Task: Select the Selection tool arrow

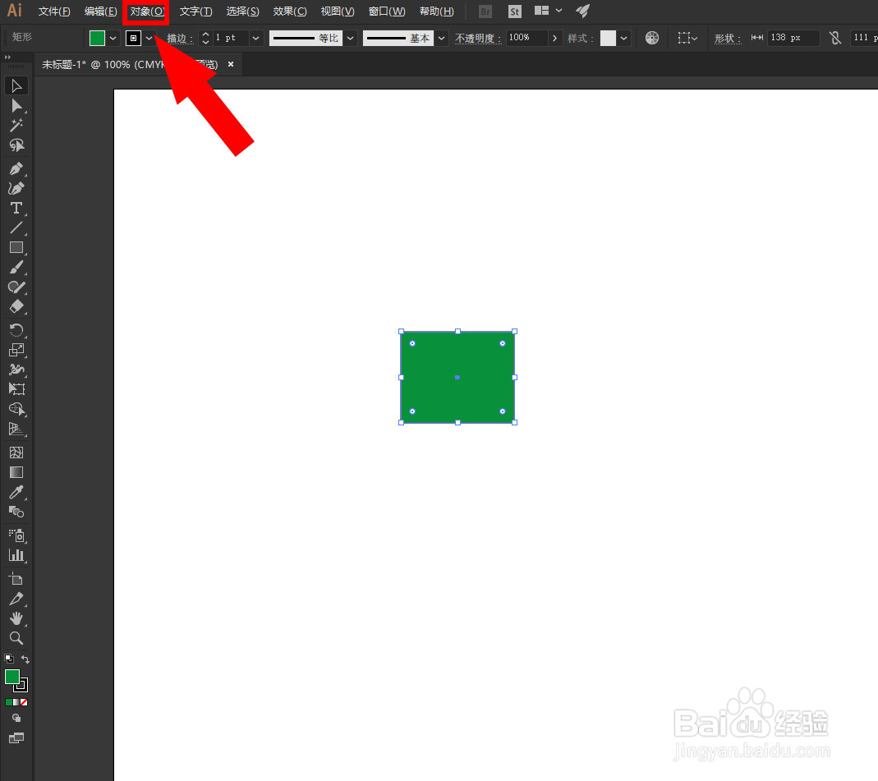Action: click(16, 85)
